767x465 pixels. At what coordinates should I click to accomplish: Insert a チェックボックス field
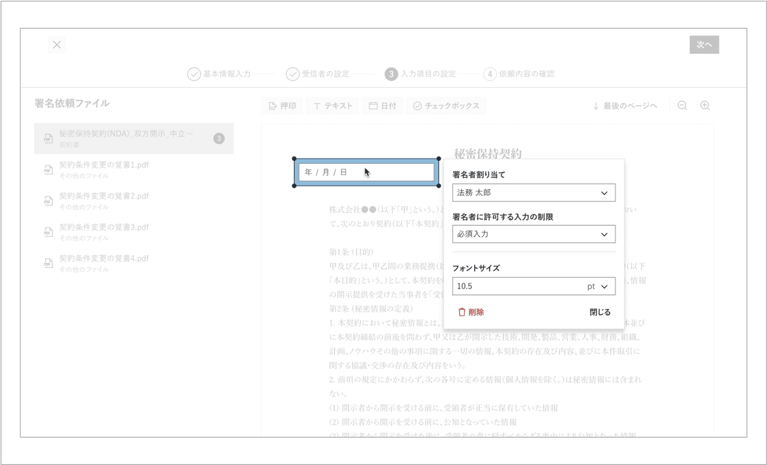click(446, 106)
